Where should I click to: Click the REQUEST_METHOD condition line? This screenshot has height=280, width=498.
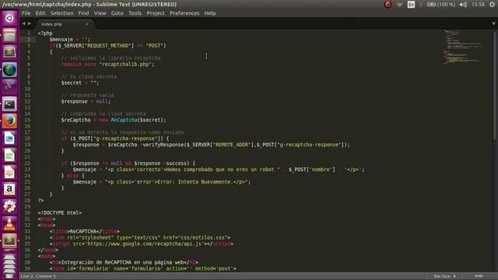(107, 46)
